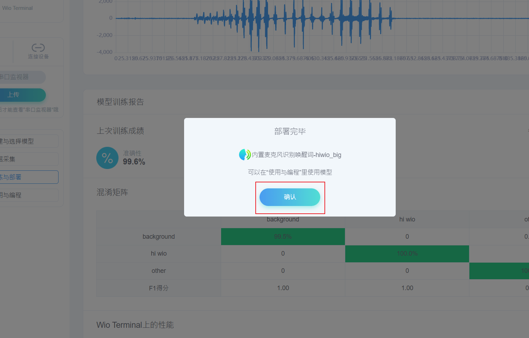This screenshot has width=529, height=338.
Task: Click the hi wio column header
Action: [407, 219]
